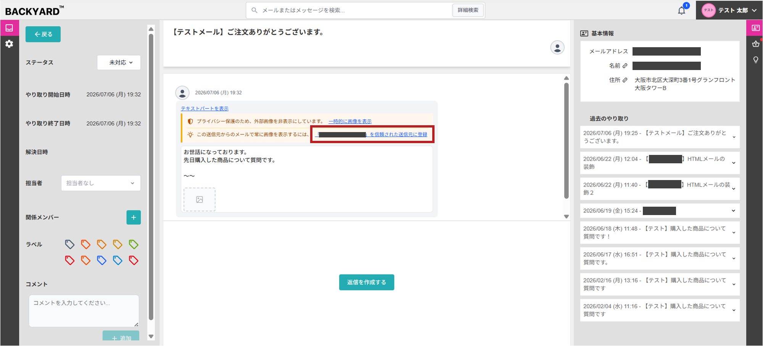This screenshot has height=346, width=763.
Task: Click the link icon next to 名前
Action: (625, 65)
